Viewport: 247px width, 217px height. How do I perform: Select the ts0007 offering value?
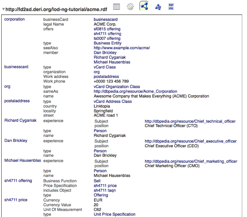pos(107,39)
